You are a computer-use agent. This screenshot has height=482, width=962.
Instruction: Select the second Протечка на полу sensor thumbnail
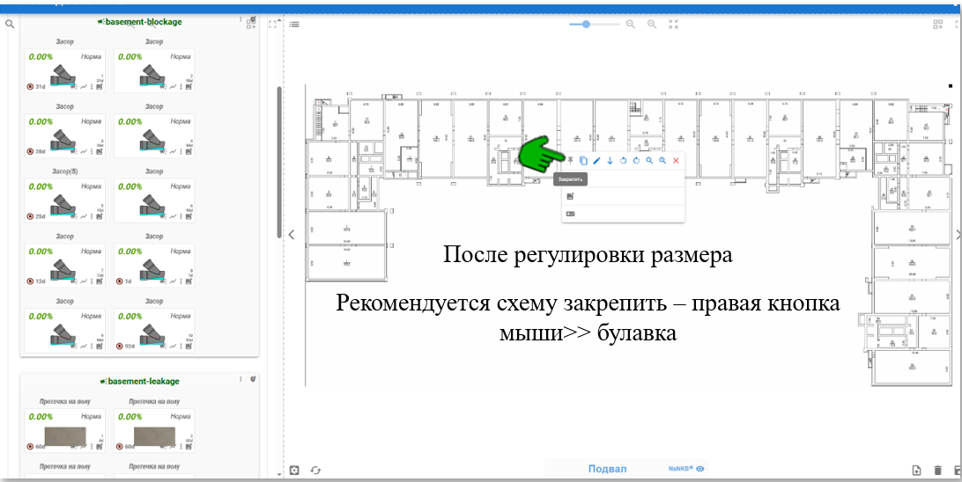(x=154, y=436)
